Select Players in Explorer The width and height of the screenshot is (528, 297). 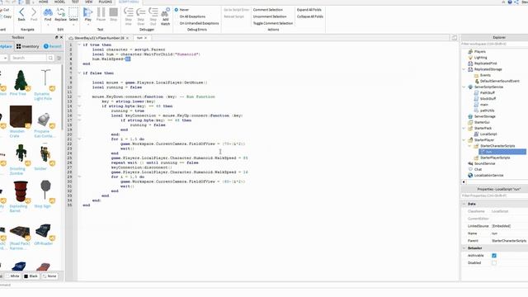[x=480, y=52]
